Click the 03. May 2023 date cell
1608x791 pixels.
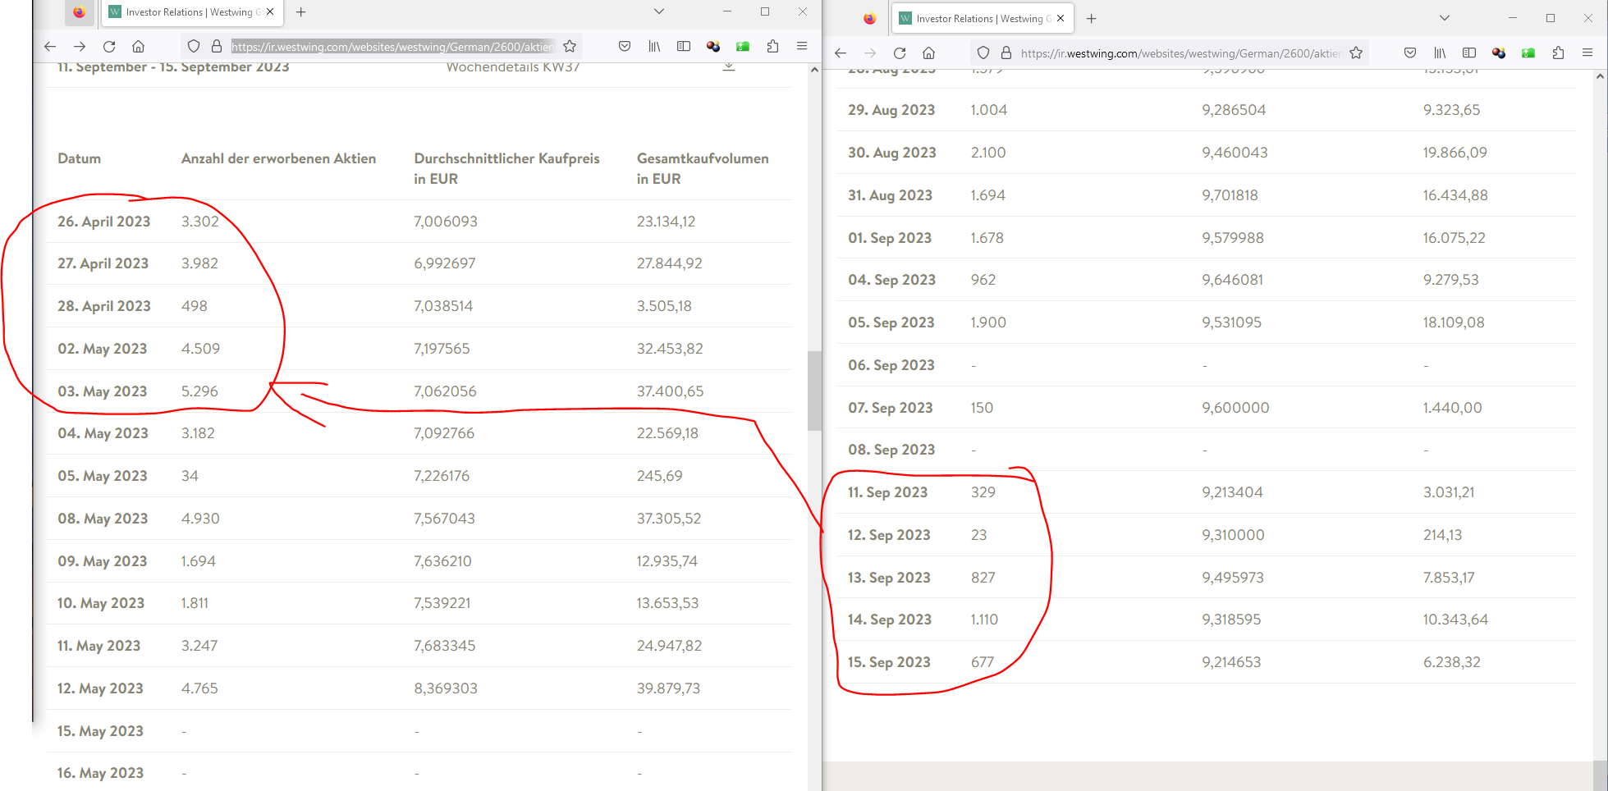pos(103,391)
